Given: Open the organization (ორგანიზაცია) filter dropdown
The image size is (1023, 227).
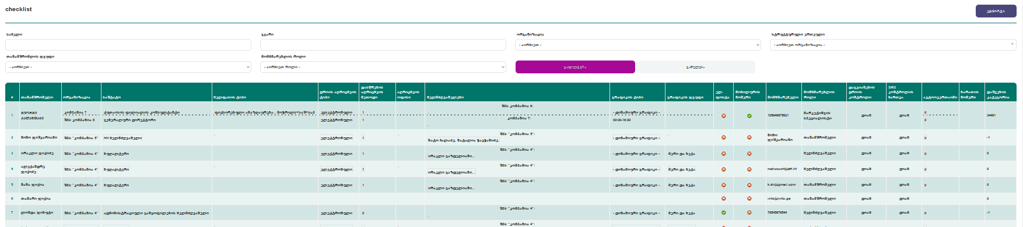Looking at the screenshot, I should pos(638,45).
